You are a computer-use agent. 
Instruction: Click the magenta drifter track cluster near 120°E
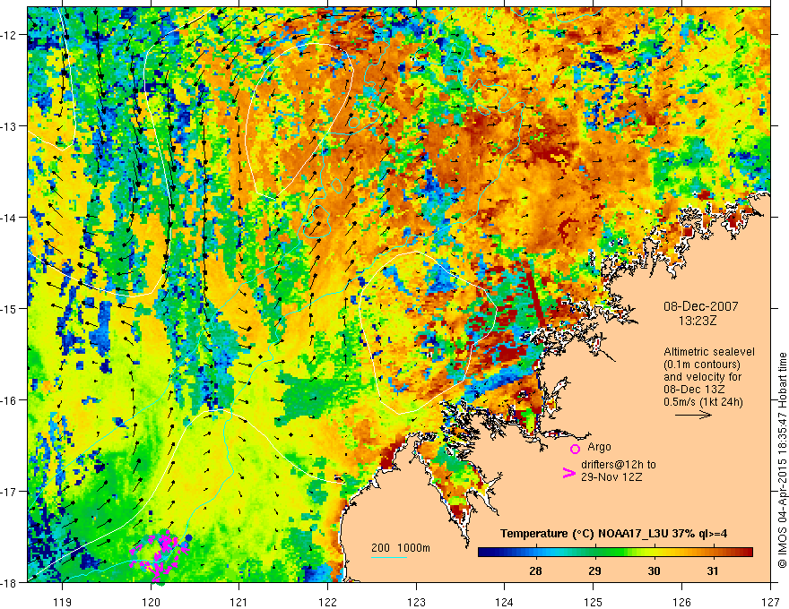(x=160, y=556)
